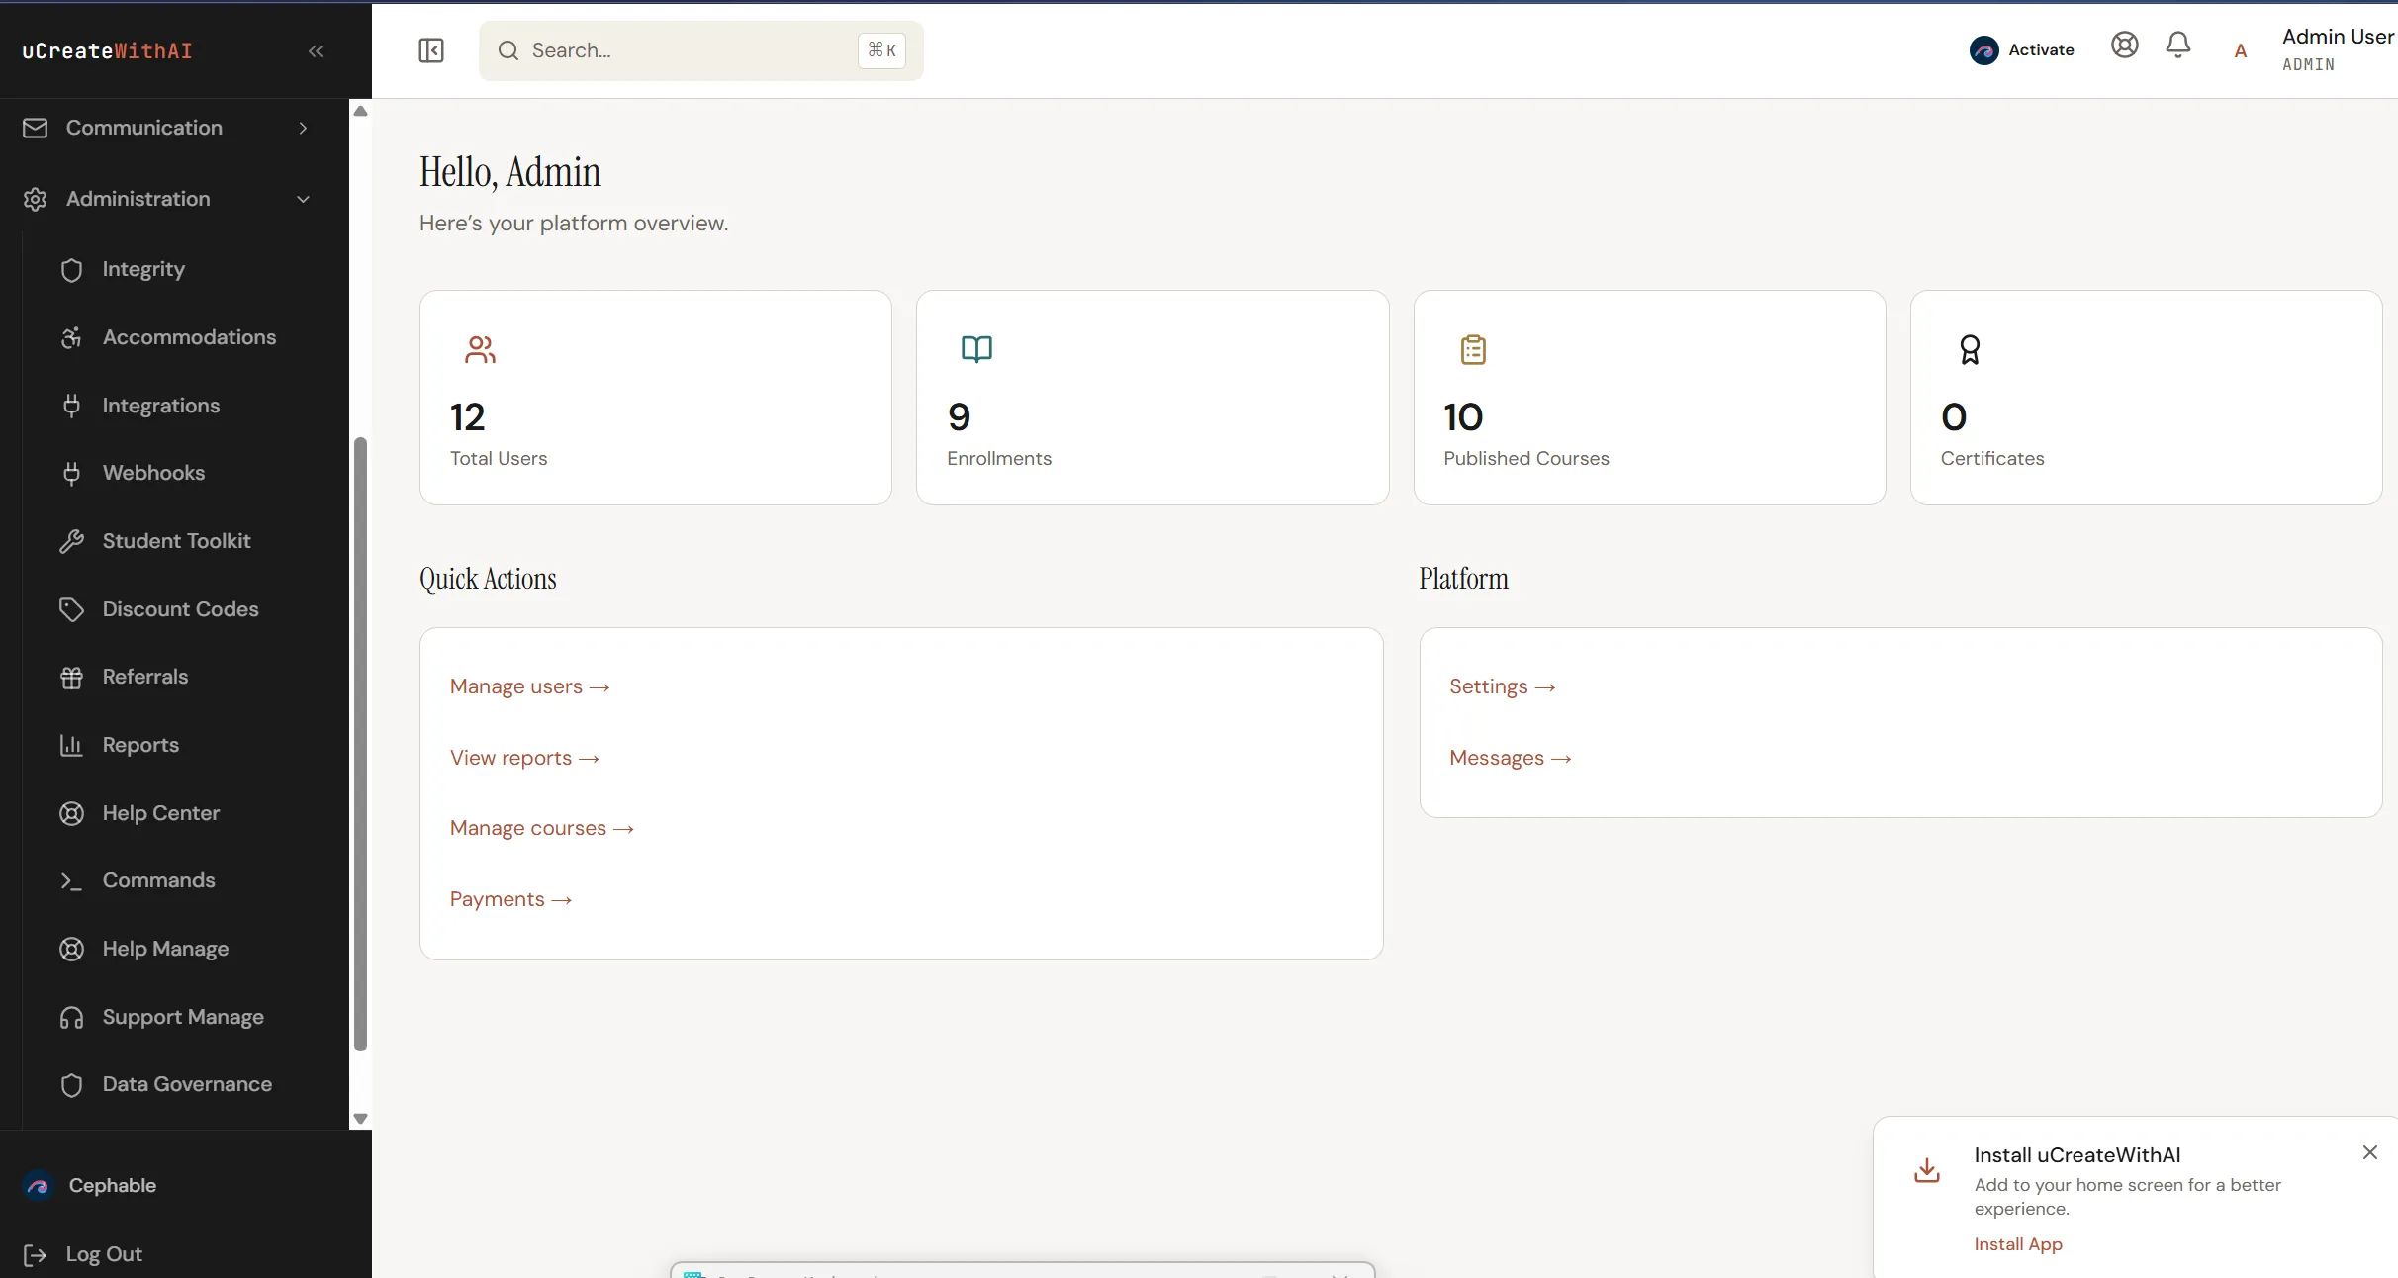Click the help lifebuoy icon in top bar
The image size is (2398, 1278).
click(2124, 45)
